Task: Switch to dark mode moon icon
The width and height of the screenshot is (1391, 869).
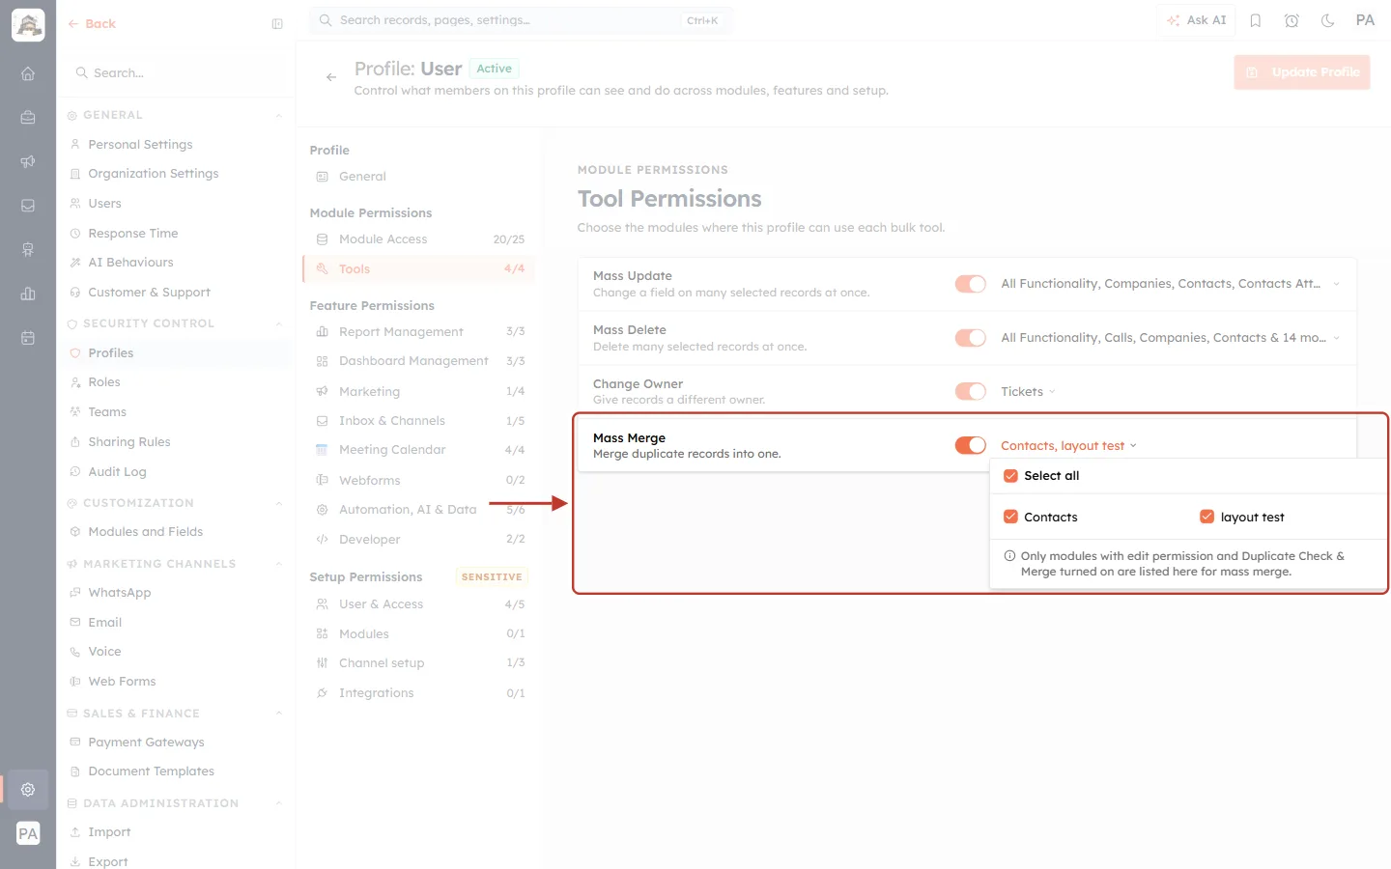Action: [x=1328, y=20]
